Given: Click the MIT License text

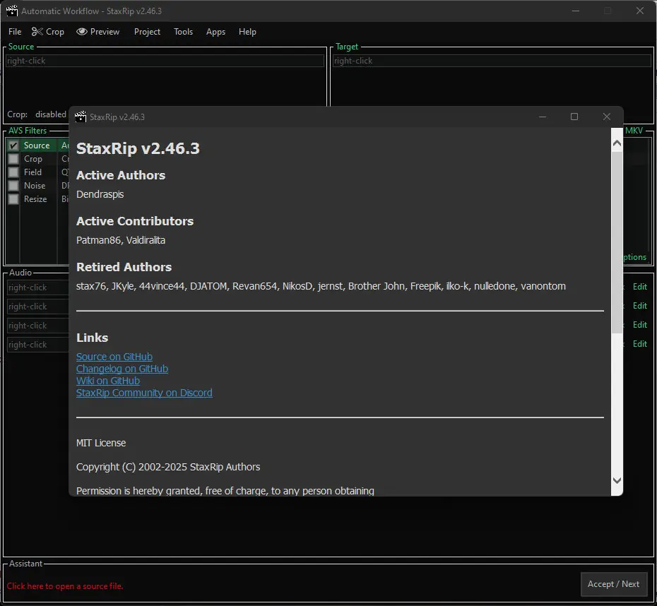Looking at the screenshot, I should point(101,443).
